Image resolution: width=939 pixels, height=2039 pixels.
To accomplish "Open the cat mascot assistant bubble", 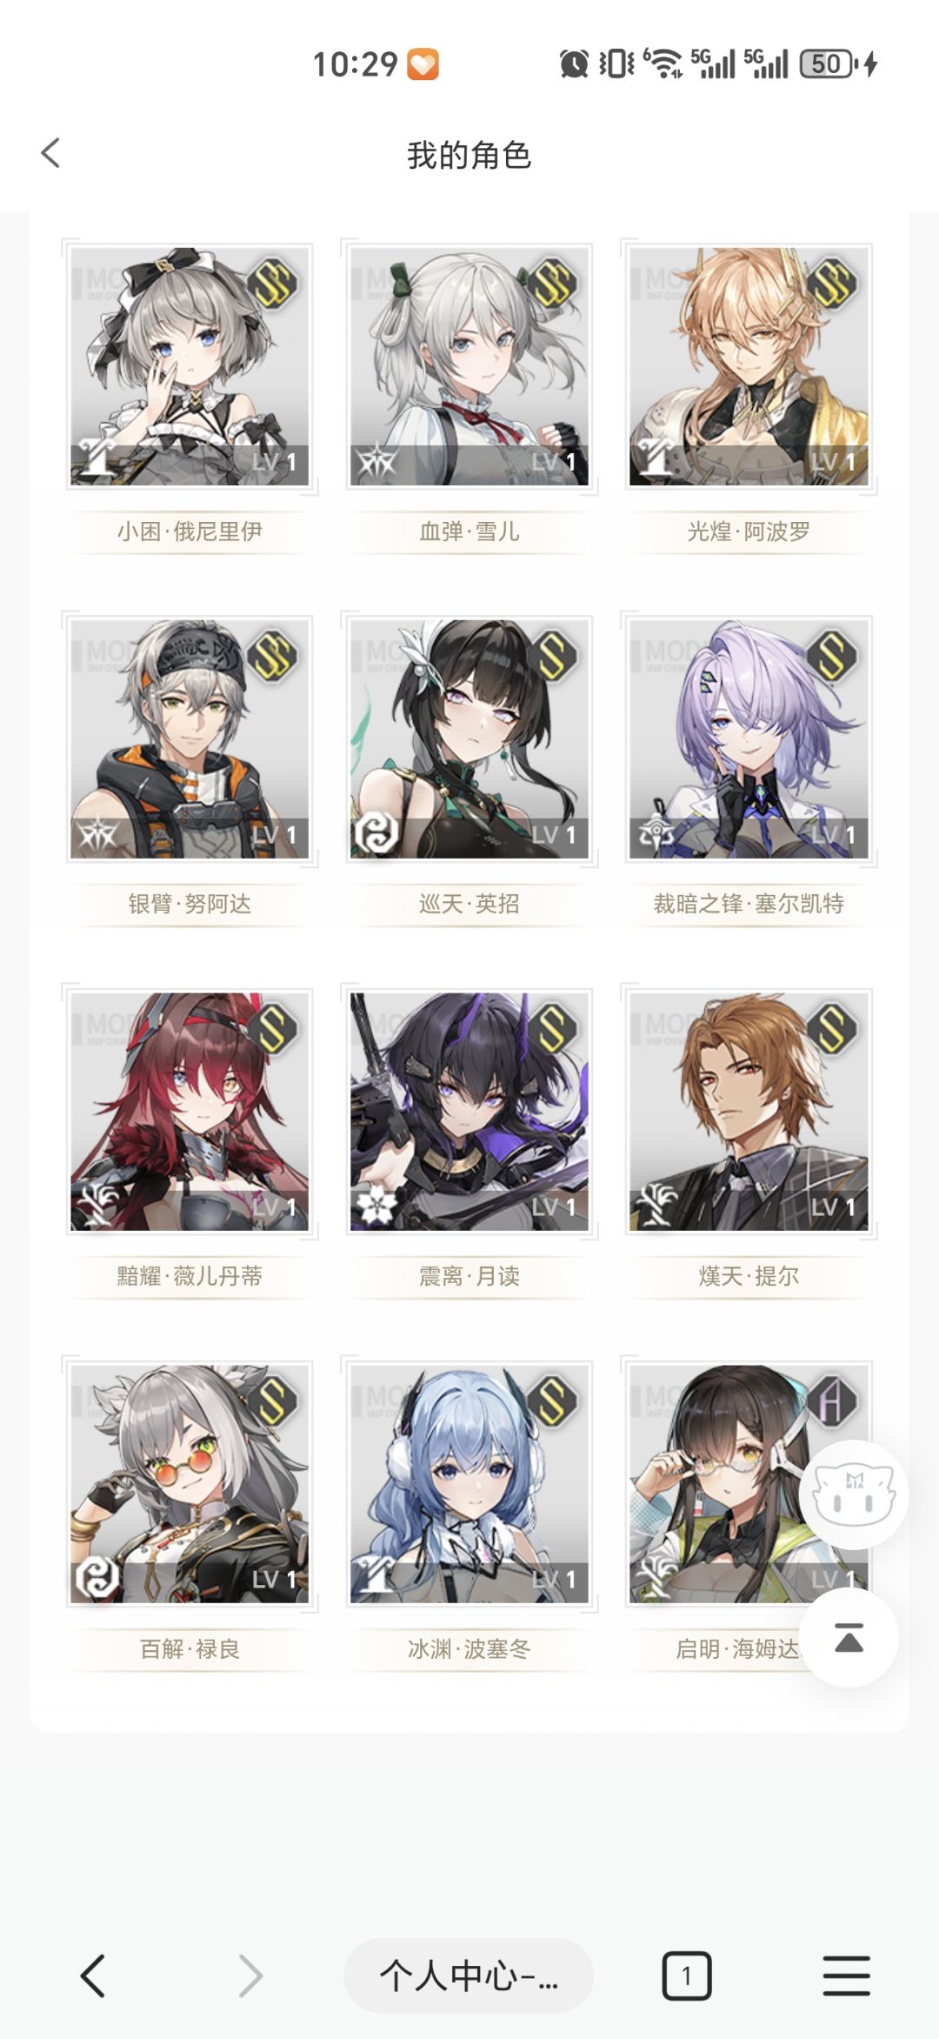I will 853,1494.
